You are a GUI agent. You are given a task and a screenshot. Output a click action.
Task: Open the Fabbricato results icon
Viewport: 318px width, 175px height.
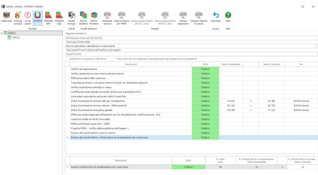[7, 15]
